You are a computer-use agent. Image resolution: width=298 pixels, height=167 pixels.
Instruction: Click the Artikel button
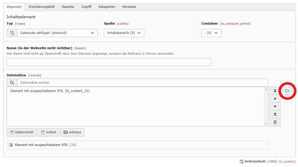click(48, 132)
